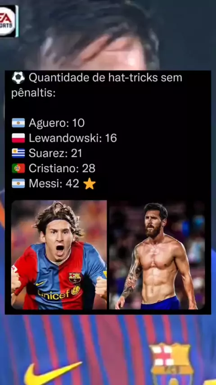The width and height of the screenshot is (216, 385).
Task: Click the 'Quantidade de hat-tricks sem pênaltis' heading
Action: click(x=97, y=86)
